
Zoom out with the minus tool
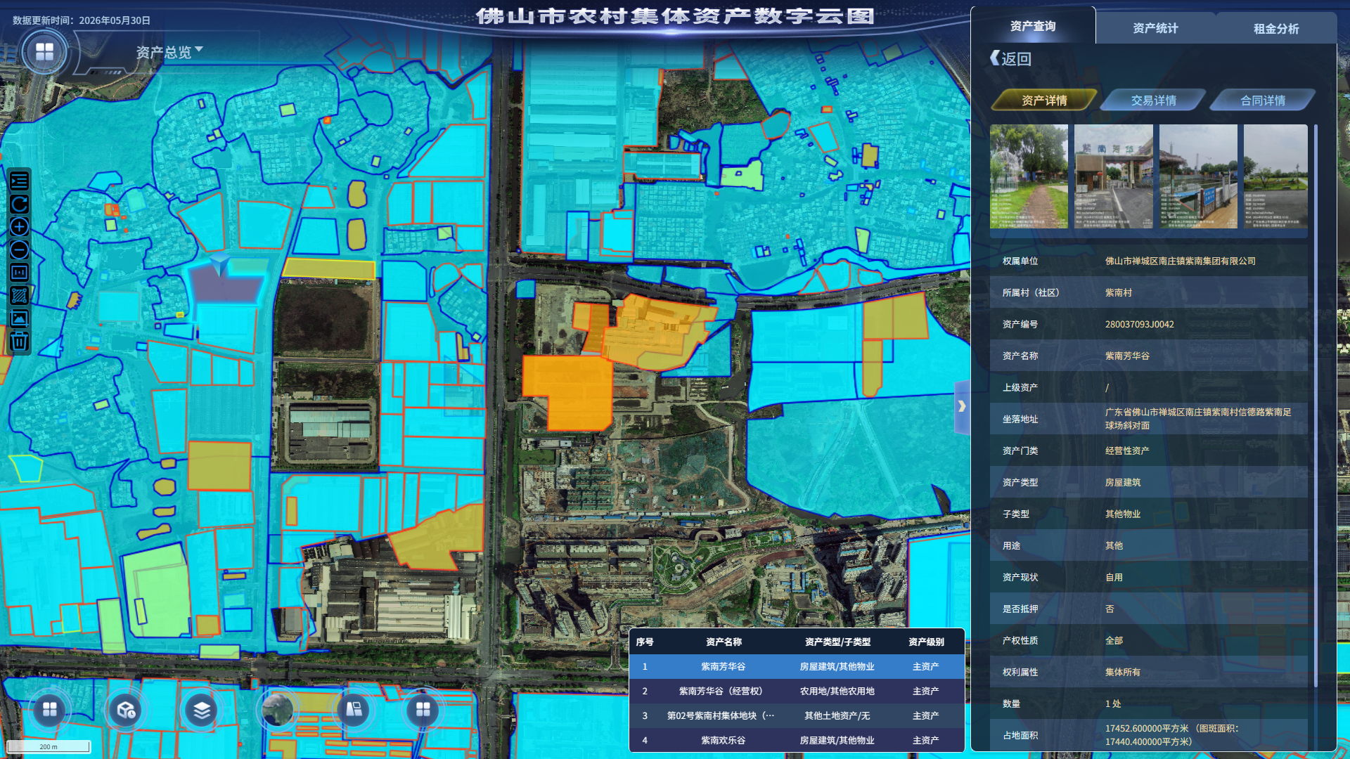(x=19, y=250)
